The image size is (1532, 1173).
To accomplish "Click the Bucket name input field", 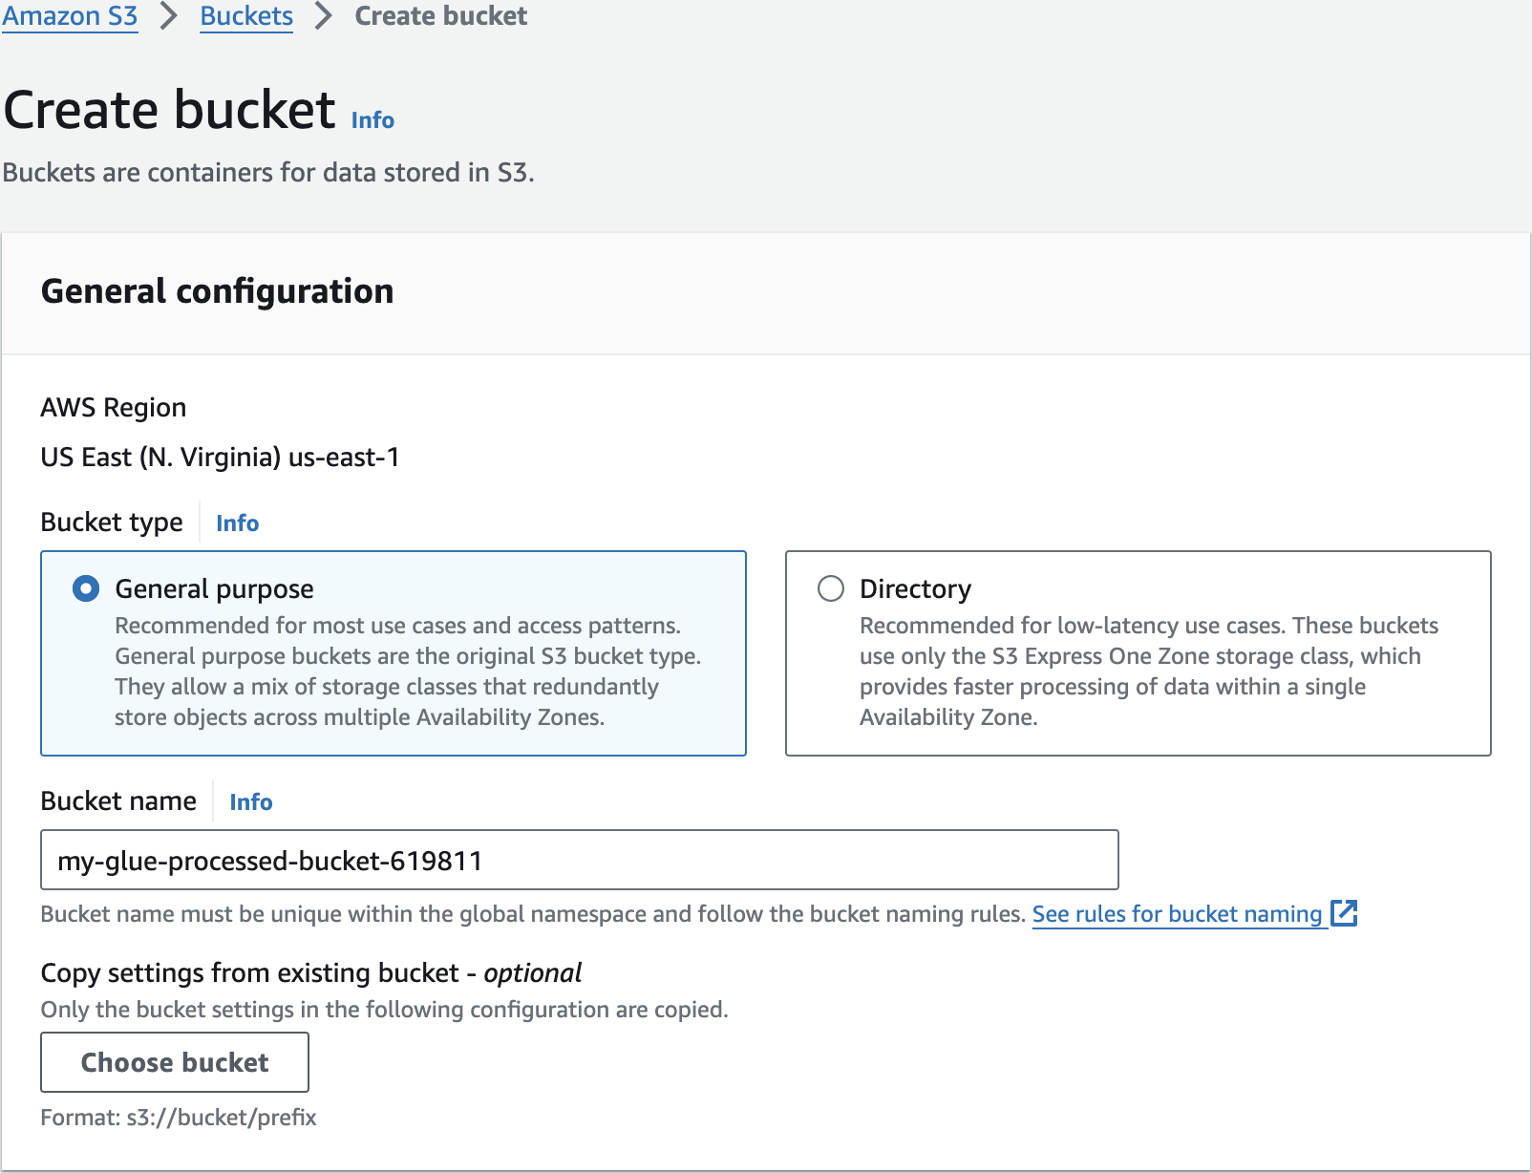I will point(580,860).
